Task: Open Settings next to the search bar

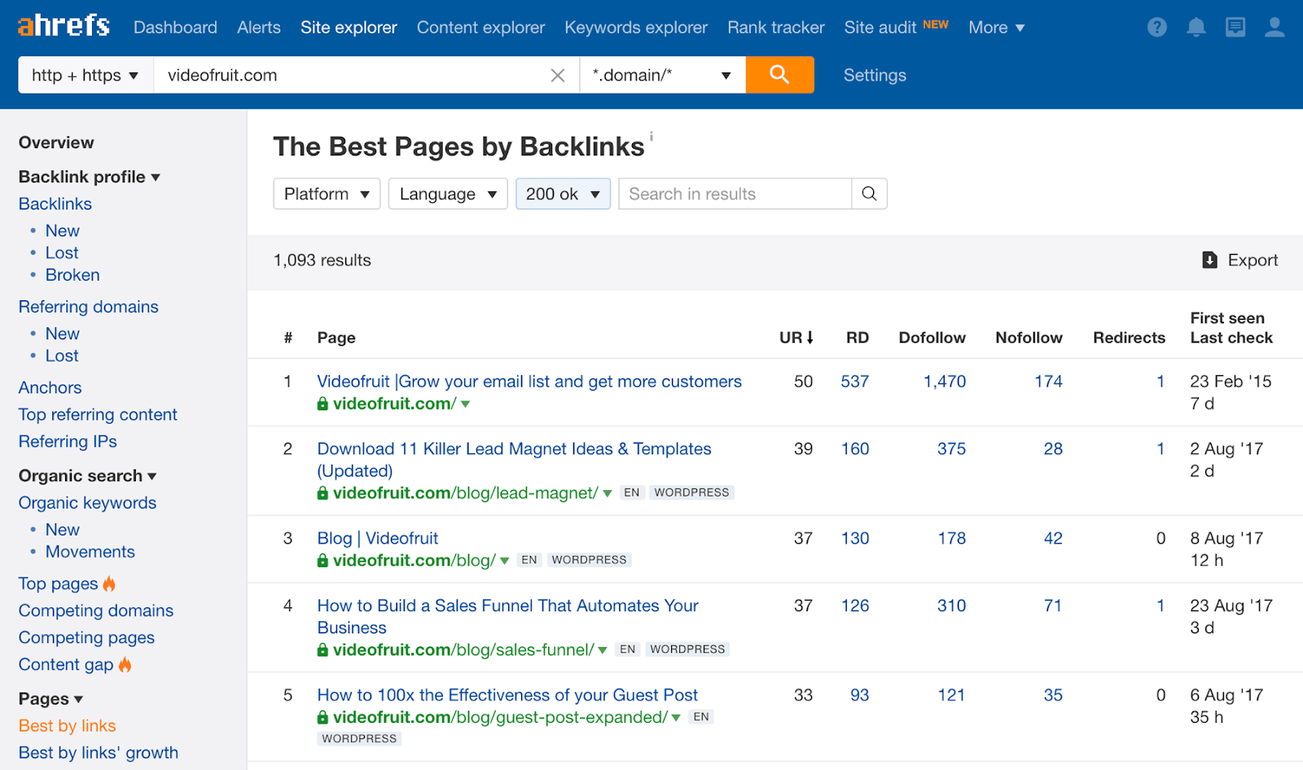Action: 875,75
